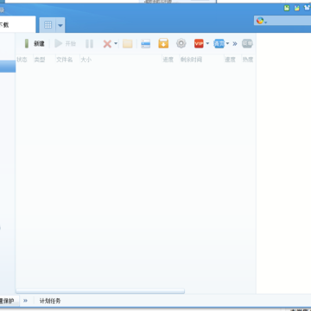Sort by the 剩余时间 column header

(x=191, y=60)
